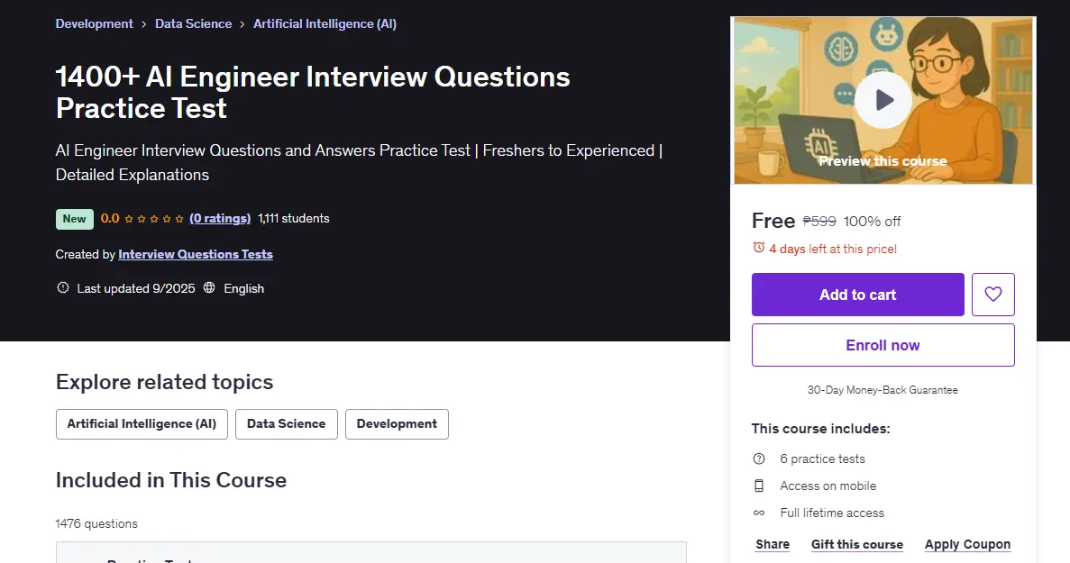Click the Explore related topics heading
Screen dimensions: 1070x563
click(x=164, y=382)
